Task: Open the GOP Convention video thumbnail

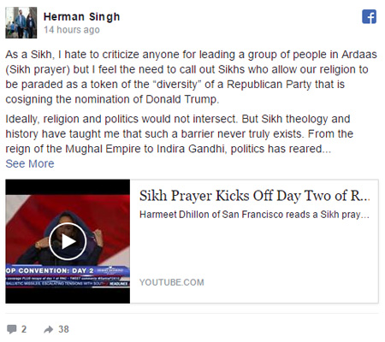Action: point(68,241)
